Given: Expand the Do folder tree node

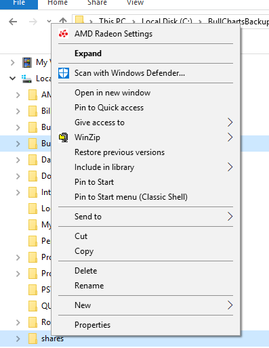Looking at the screenshot, I should tap(18, 176).
